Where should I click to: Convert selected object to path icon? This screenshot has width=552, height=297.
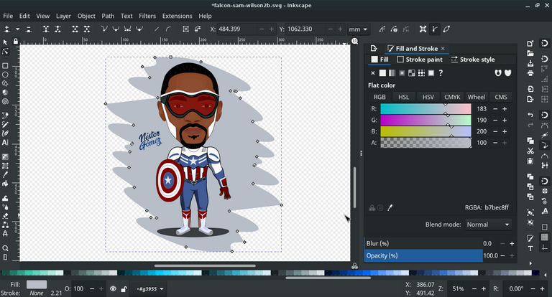[186, 29]
